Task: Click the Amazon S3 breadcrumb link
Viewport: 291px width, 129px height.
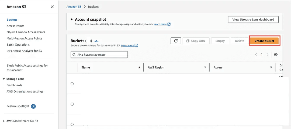Action: (74, 7)
